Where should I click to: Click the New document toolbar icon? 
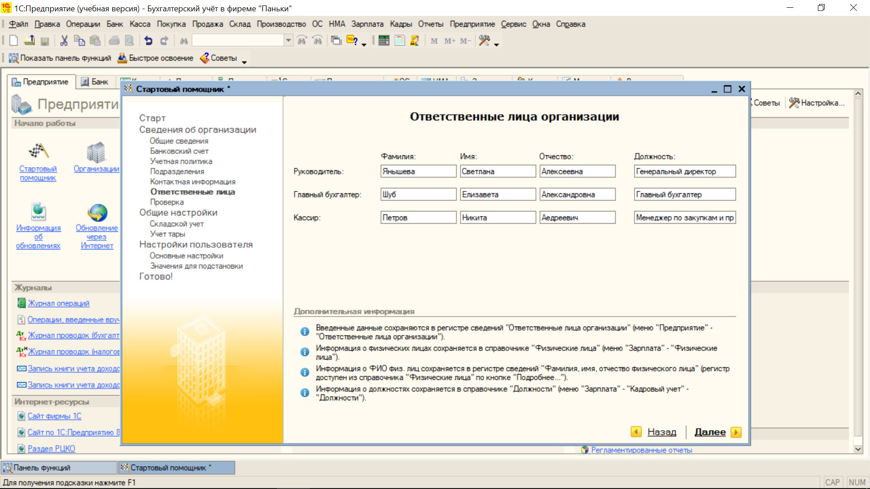[14, 41]
